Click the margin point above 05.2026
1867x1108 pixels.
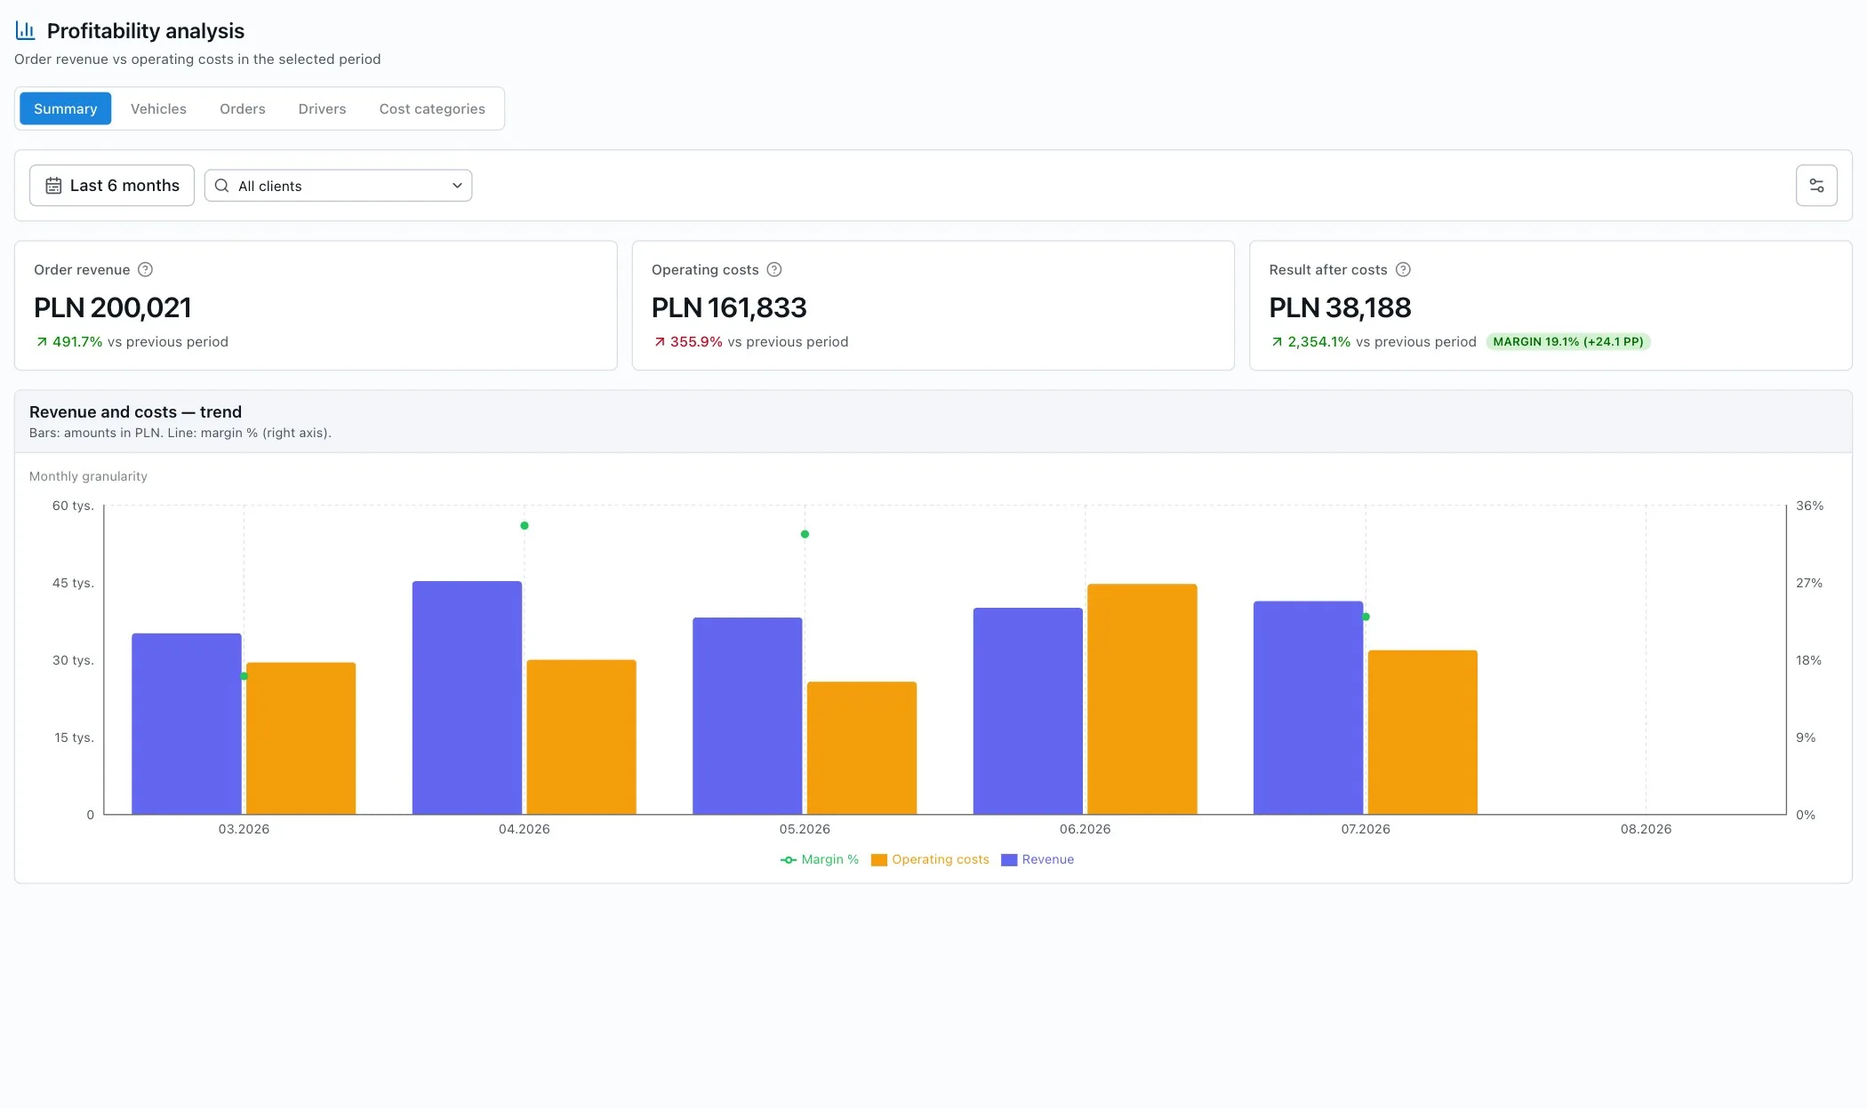pos(805,534)
